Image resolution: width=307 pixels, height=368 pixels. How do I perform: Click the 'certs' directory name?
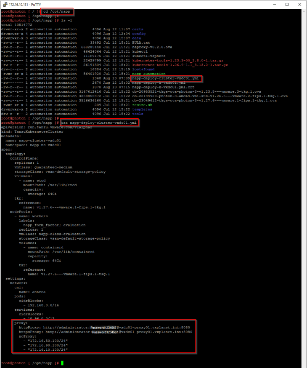(138, 29)
